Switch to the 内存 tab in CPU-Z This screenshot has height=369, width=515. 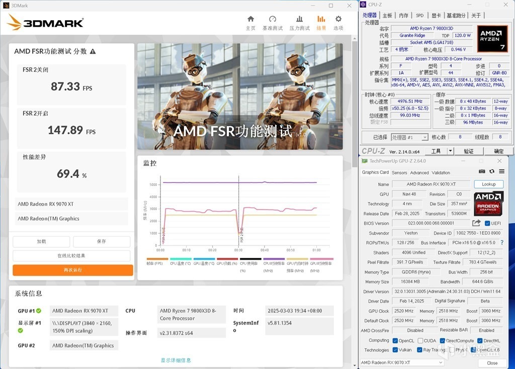[404, 16]
